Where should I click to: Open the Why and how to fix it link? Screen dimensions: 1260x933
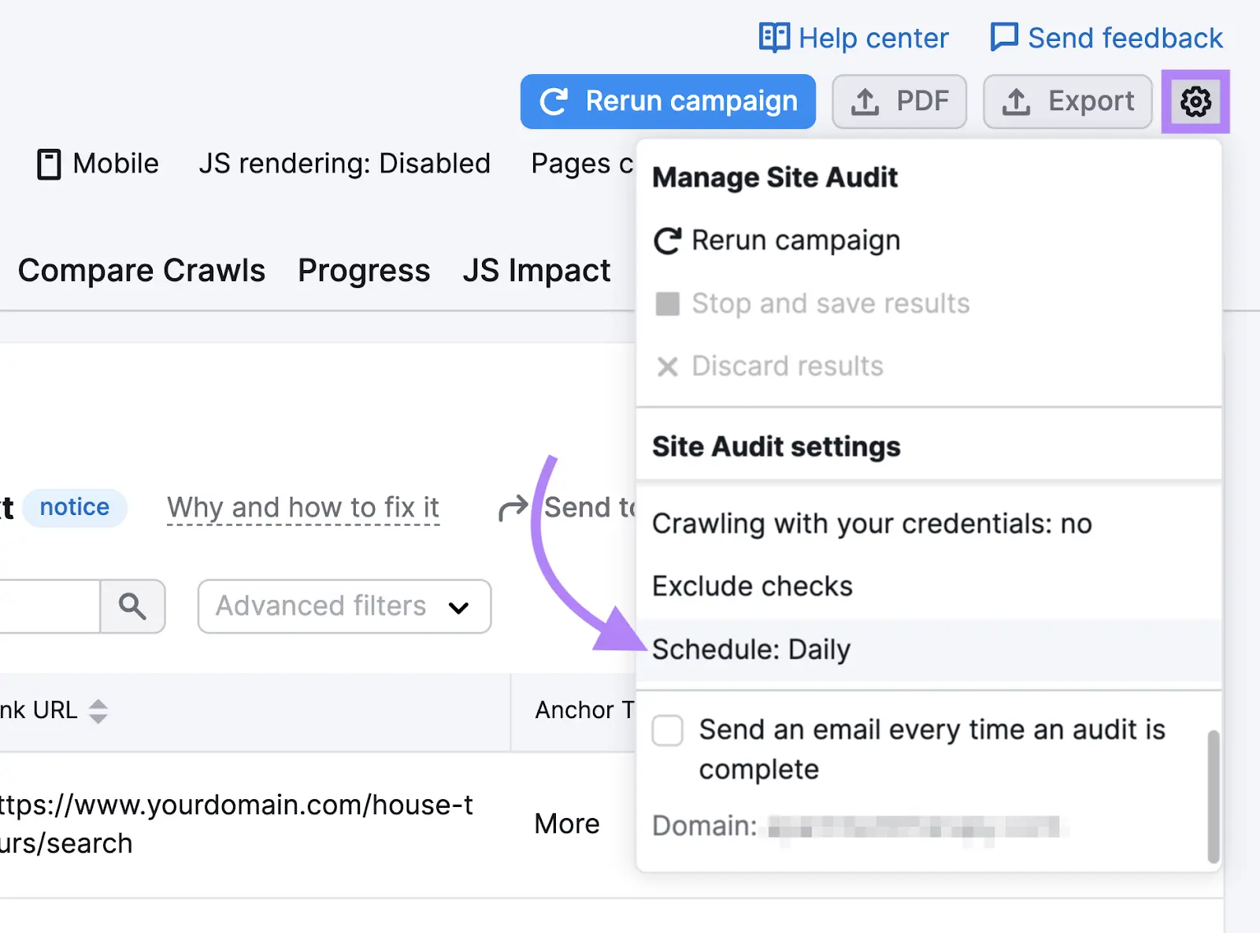click(x=302, y=507)
